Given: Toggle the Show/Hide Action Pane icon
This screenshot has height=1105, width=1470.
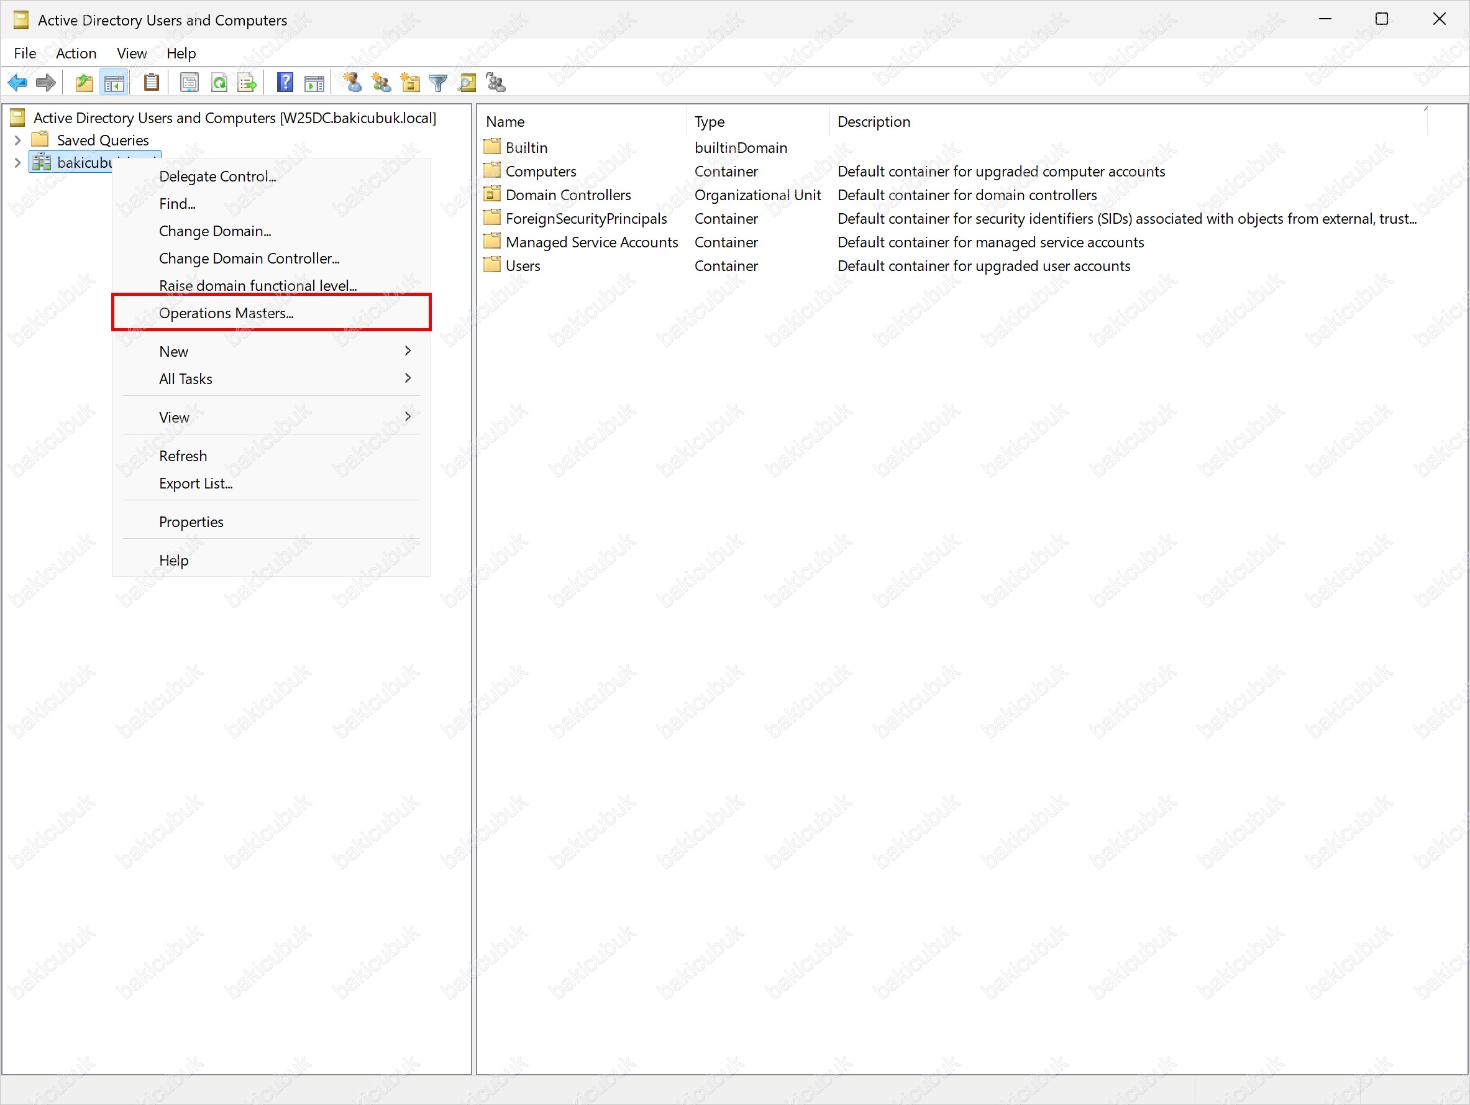Looking at the screenshot, I should pos(314,83).
